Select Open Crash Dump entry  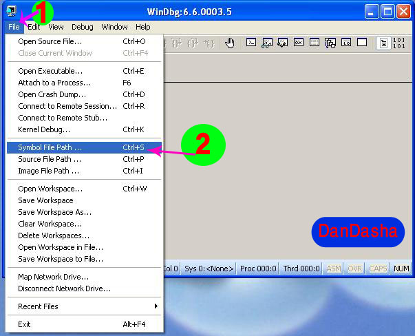84,94
